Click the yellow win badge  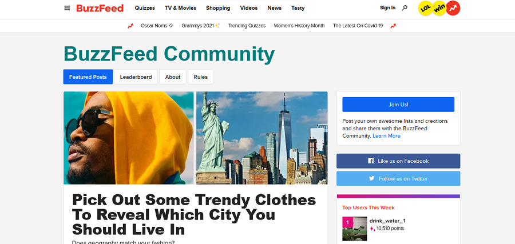tap(439, 8)
